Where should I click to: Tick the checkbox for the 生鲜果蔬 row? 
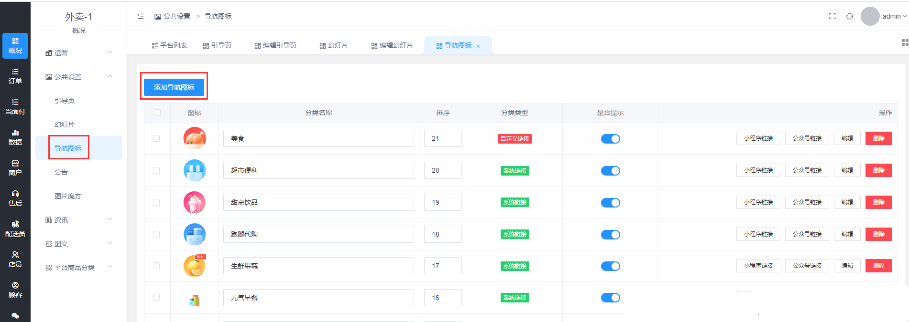pyautogui.click(x=156, y=266)
